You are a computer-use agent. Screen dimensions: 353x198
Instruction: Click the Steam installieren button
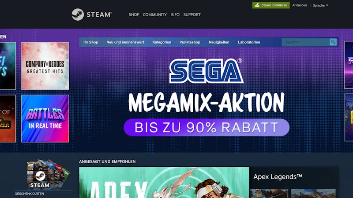click(271, 5)
